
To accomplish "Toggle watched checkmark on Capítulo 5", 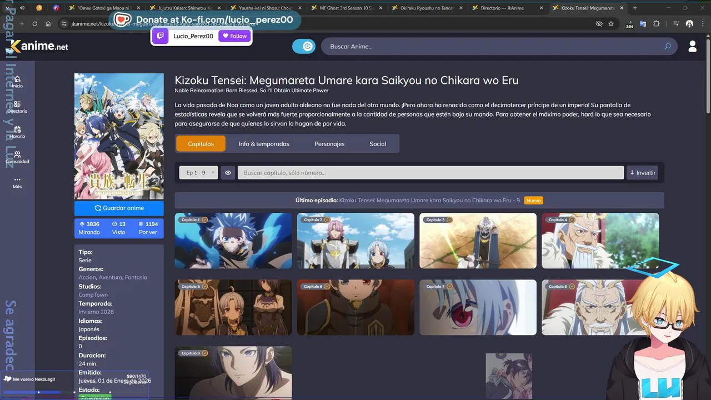I will pyautogui.click(x=204, y=287).
